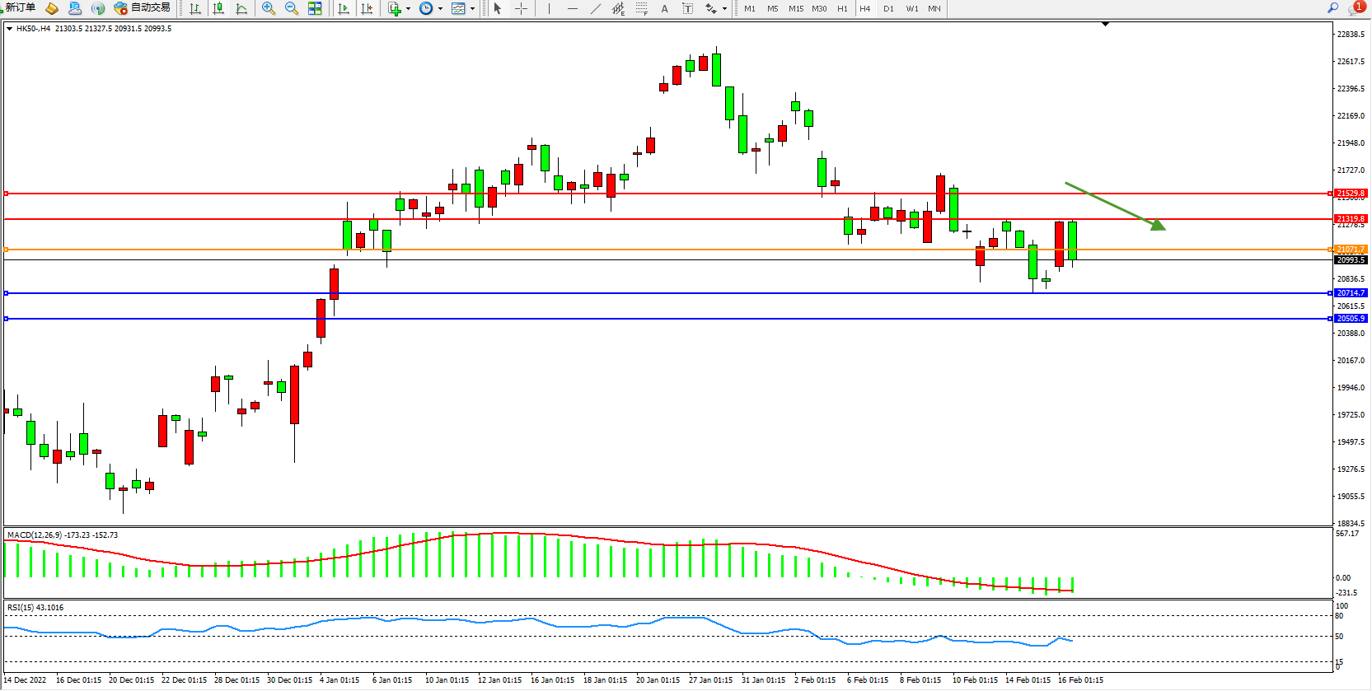The height and width of the screenshot is (691, 1372).
Task: Select the Fibonacci retracement tool
Action: click(x=641, y=8)
